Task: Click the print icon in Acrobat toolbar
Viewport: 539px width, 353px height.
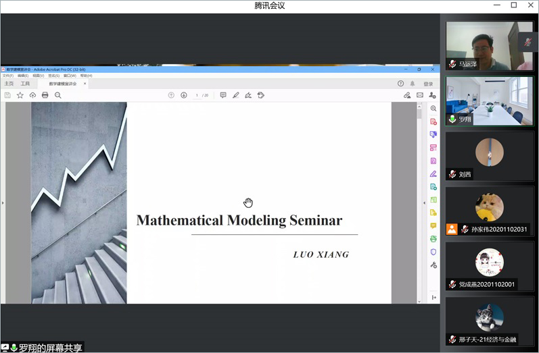Action: point(45,95)
